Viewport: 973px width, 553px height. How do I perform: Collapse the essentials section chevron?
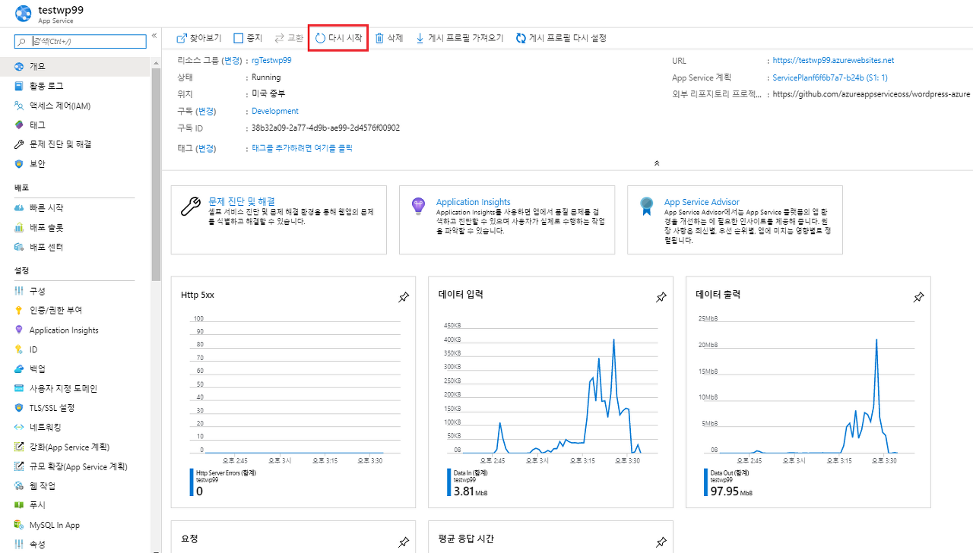[x=657, y=163]
